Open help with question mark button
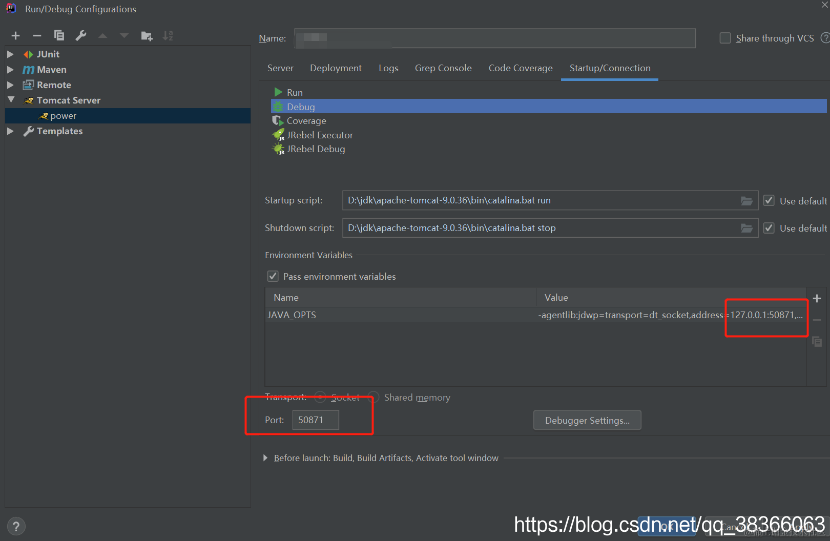 16,526
